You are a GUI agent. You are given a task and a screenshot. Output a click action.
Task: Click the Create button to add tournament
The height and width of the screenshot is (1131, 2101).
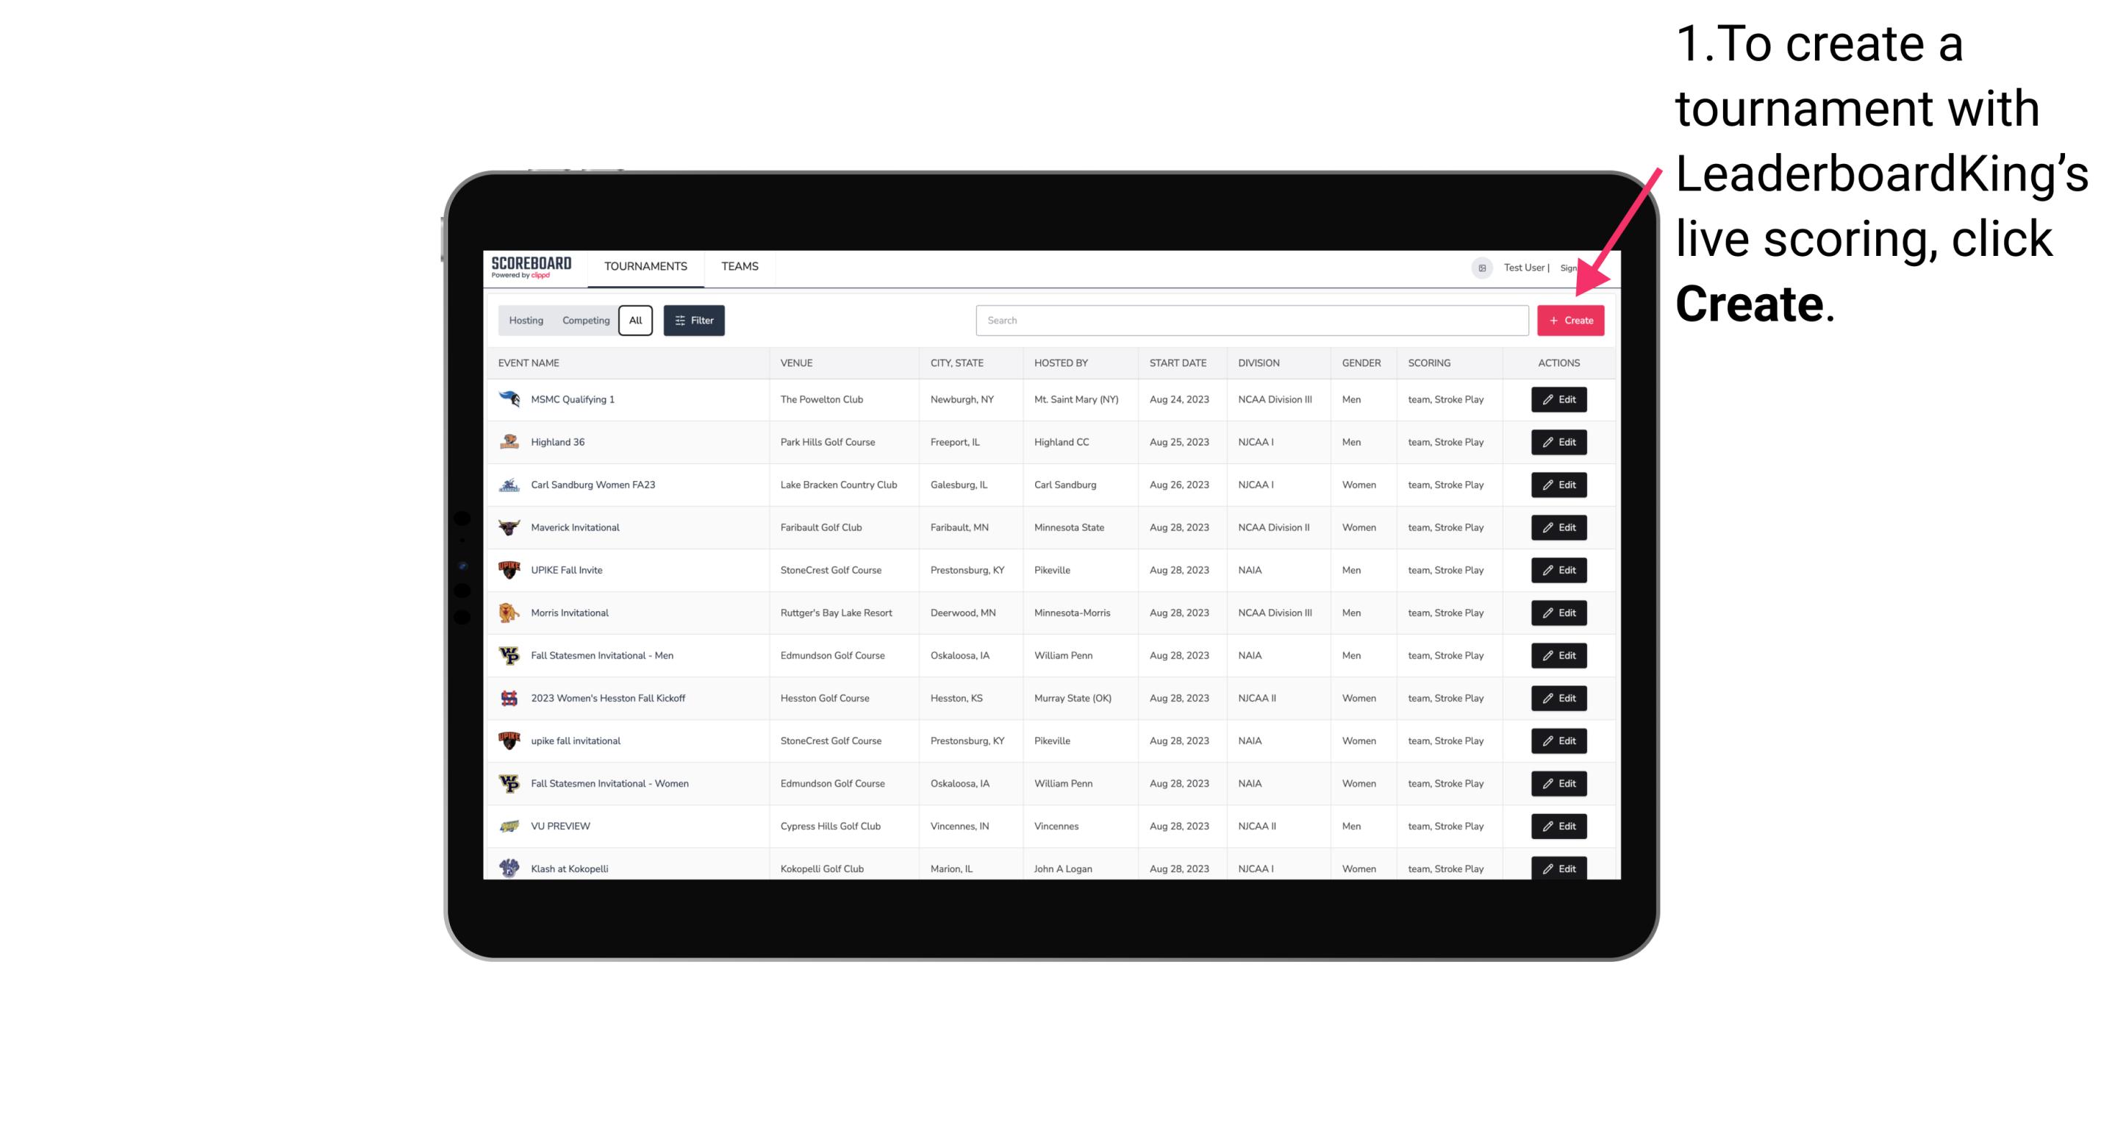coord(1570,319)
